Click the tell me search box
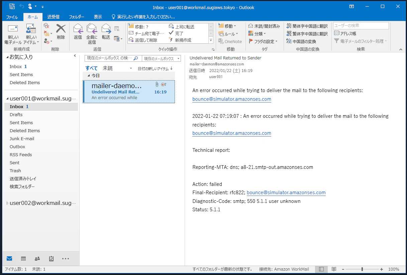The image size is (407, 275). pyautogui.click(x=143, y=17)
